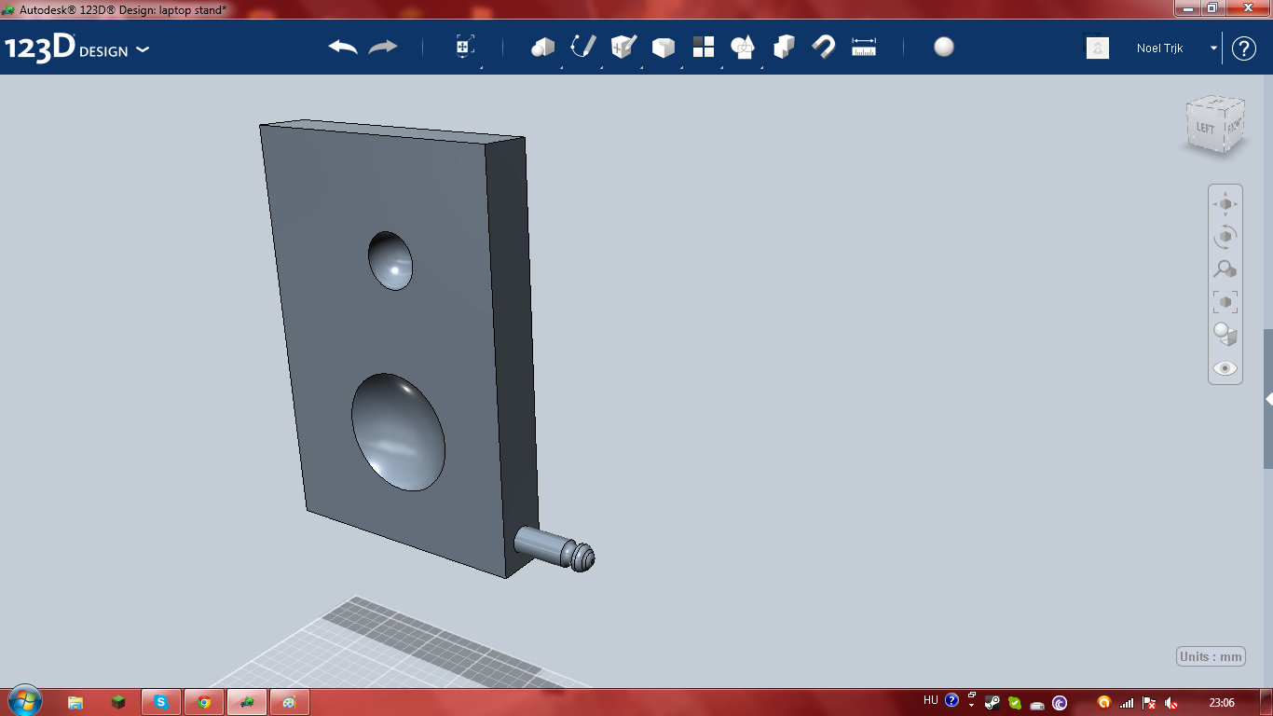Viewport: 1273px width, 716px height.
Task: Open the Primitives shapes tool
Action: coord(542,48)
